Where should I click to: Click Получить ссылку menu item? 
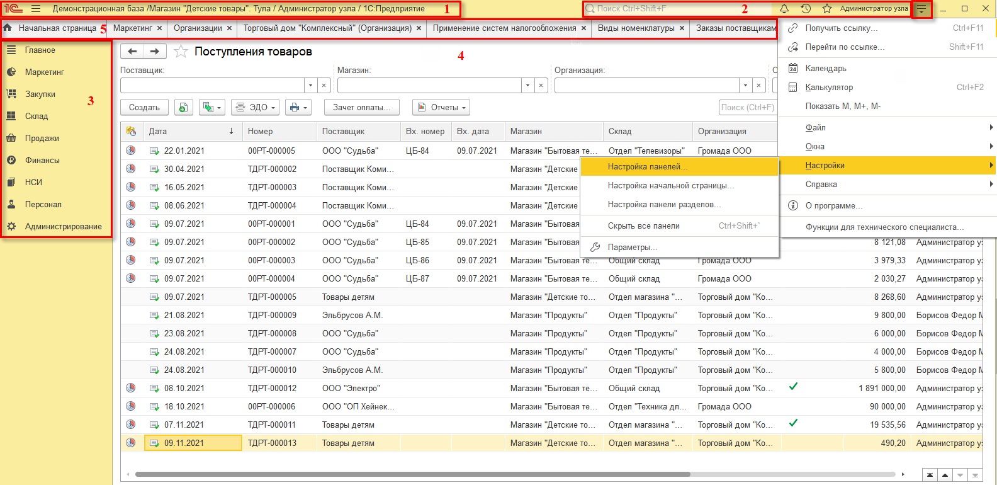tap(887, 28)
